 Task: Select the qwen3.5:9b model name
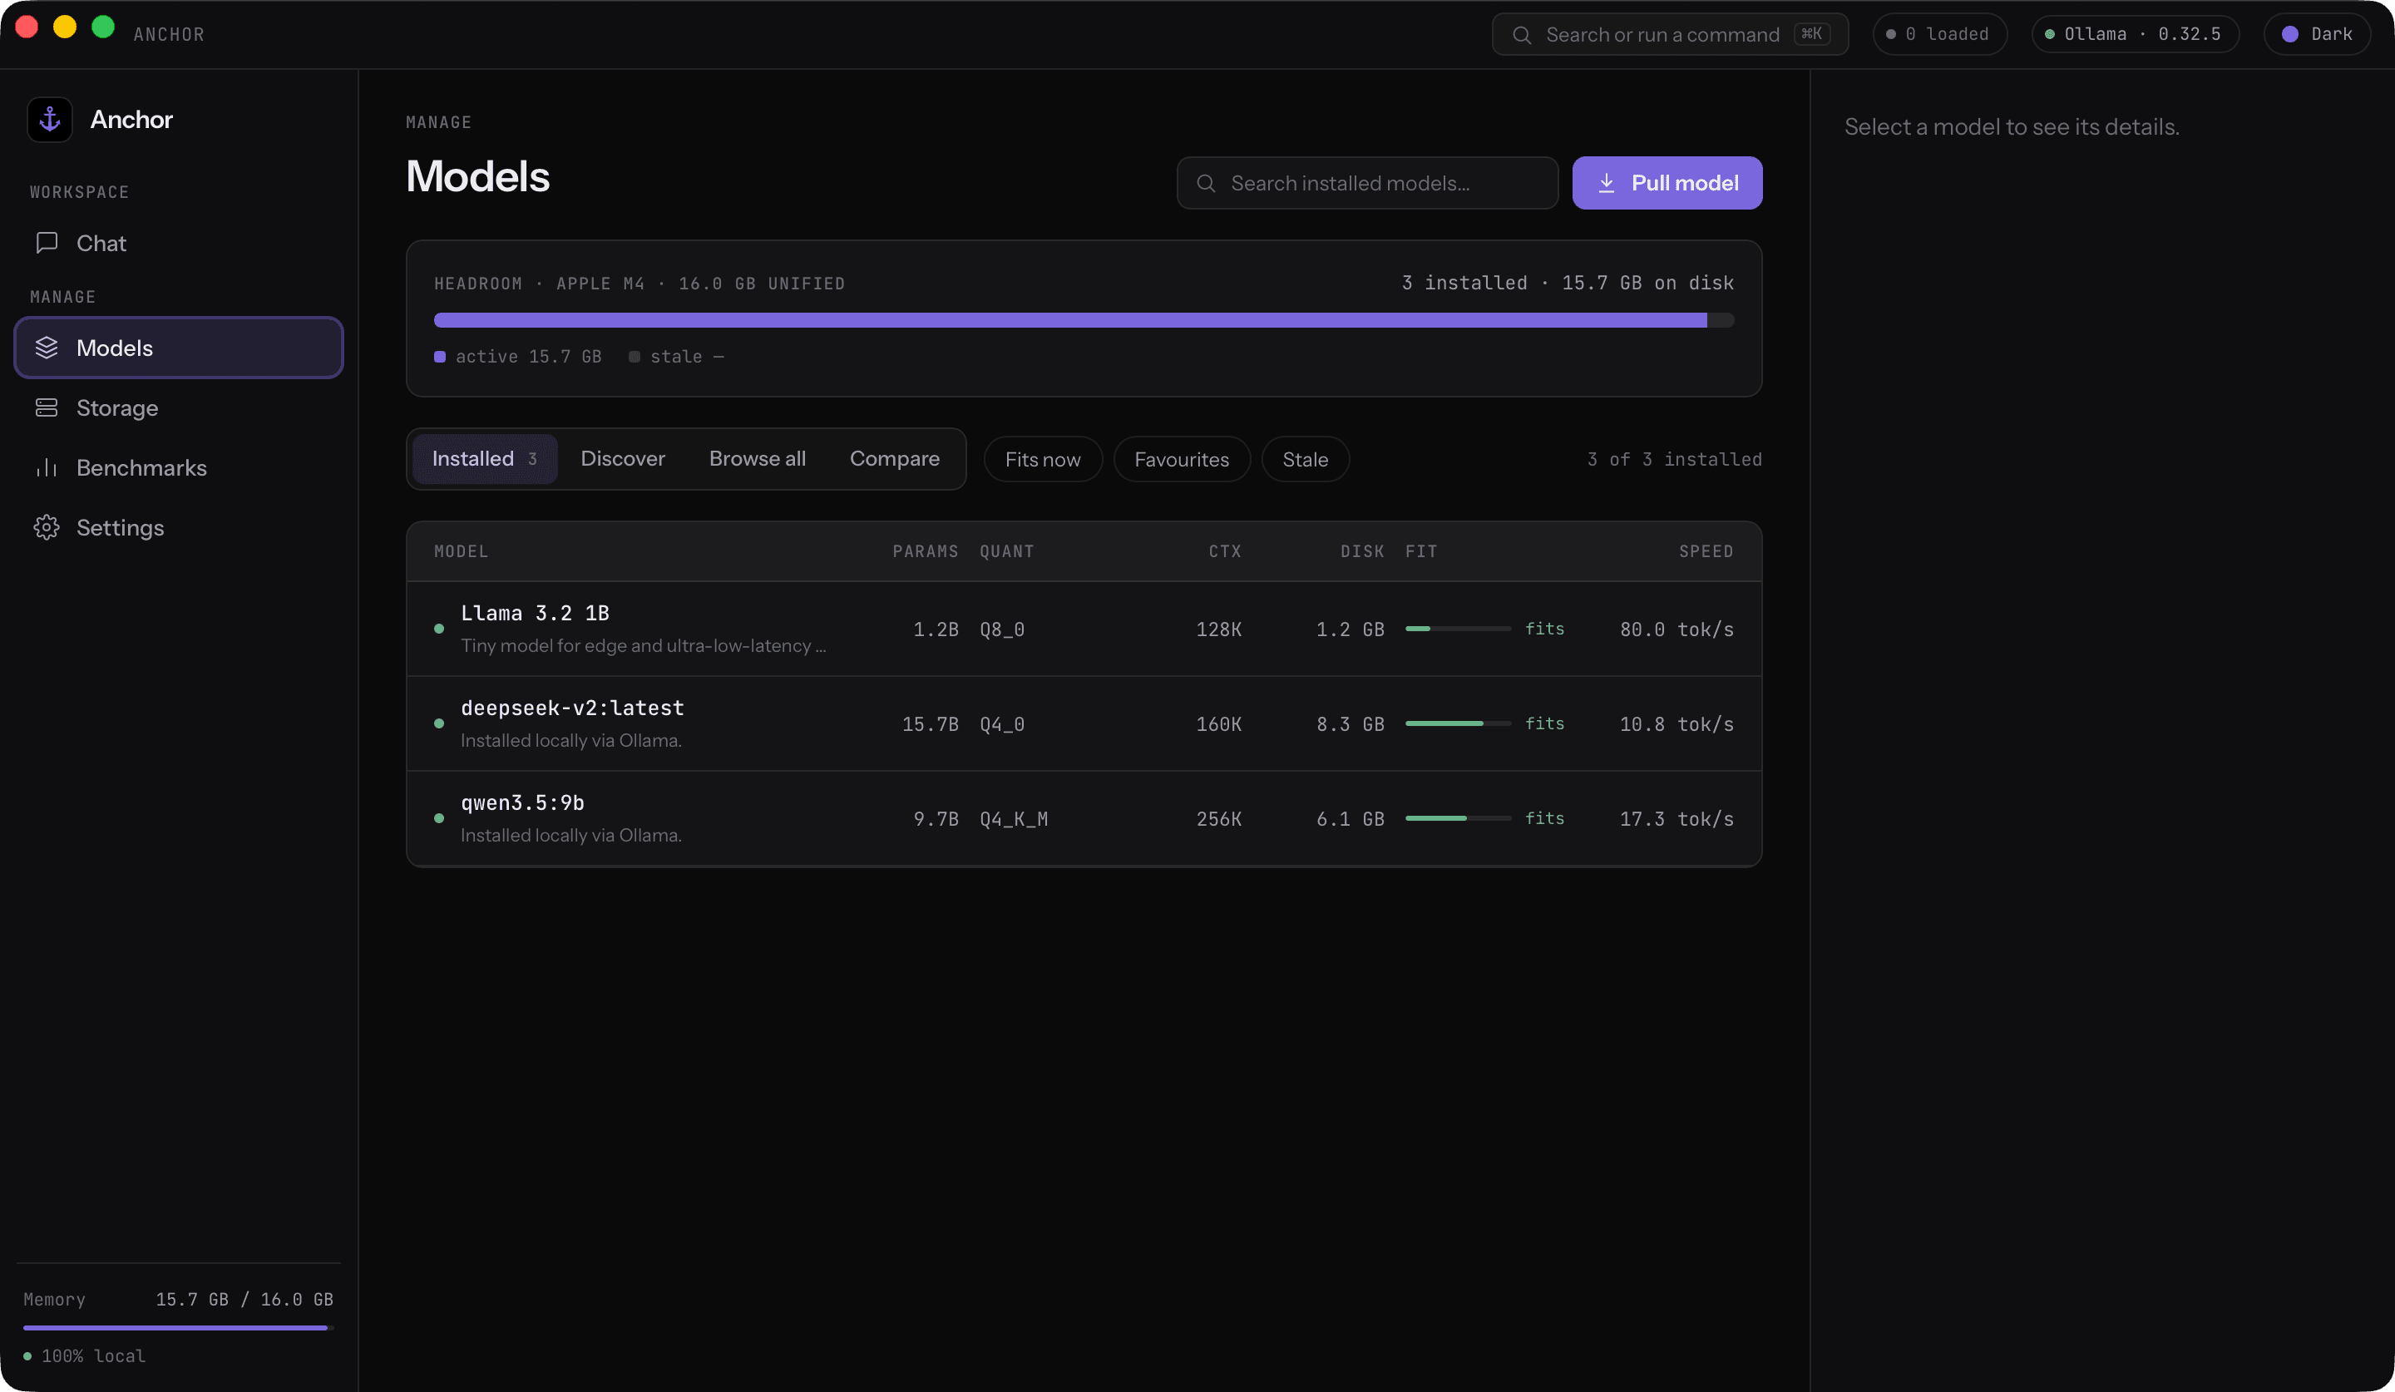[523, 804]
